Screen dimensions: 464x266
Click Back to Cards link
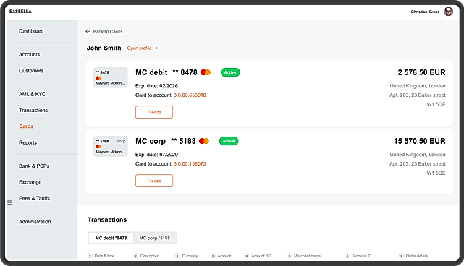click(108, 31)
